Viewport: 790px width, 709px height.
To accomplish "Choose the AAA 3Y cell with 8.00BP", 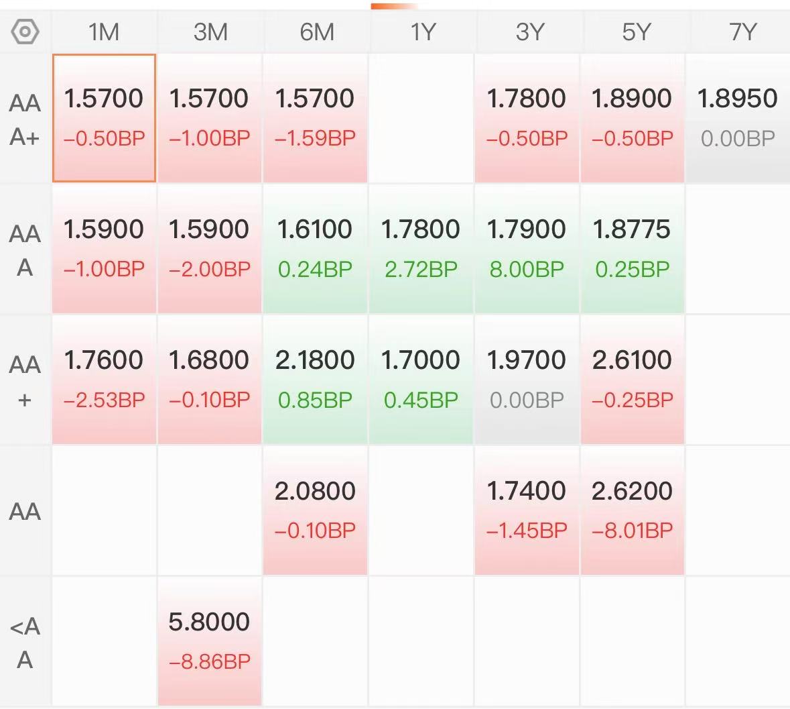I will [x=527, y=249].
